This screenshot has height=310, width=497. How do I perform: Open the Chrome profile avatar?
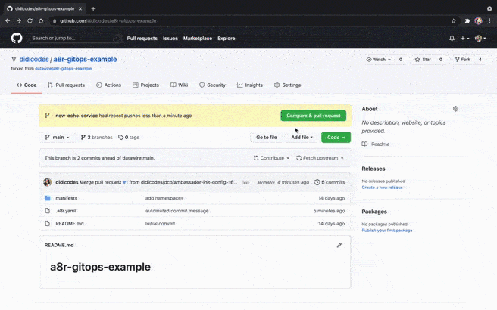click(x=478, y=21)
